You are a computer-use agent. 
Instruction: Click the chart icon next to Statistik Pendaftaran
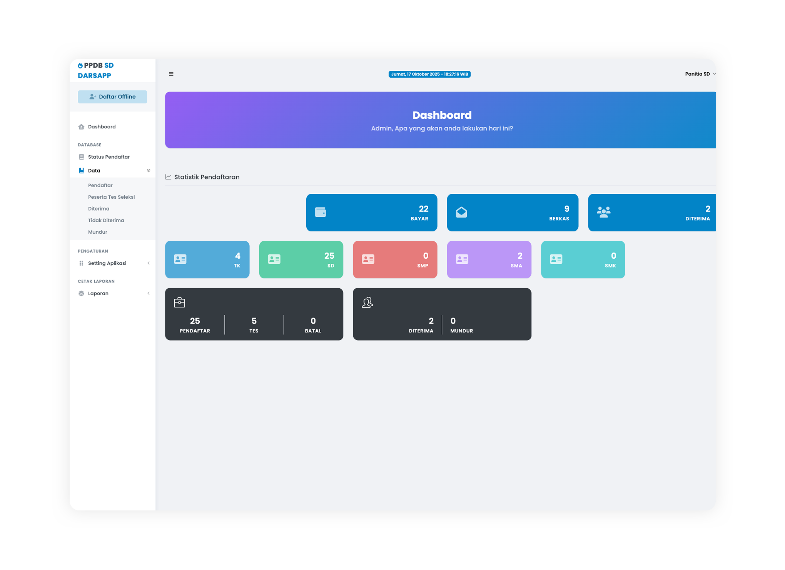[x=168, y=177]
